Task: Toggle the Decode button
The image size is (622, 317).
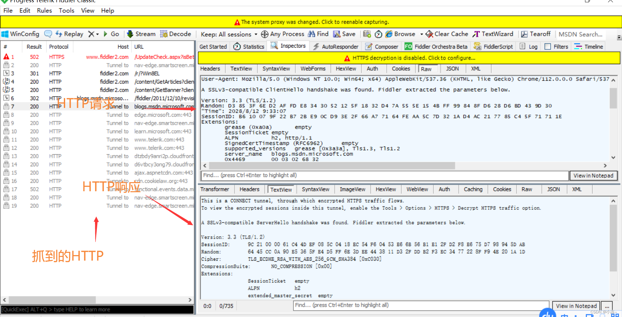Action: coord(175,34)
